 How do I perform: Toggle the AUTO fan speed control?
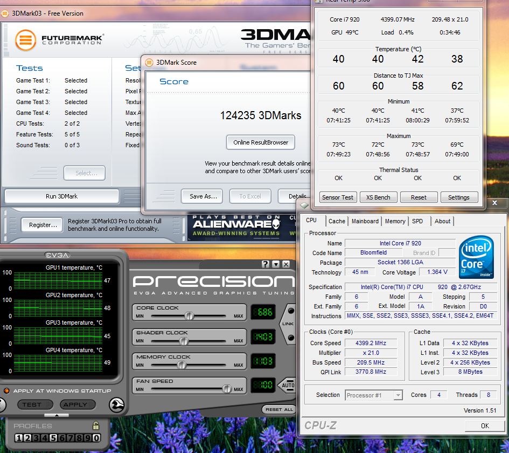tap(287, 386)
